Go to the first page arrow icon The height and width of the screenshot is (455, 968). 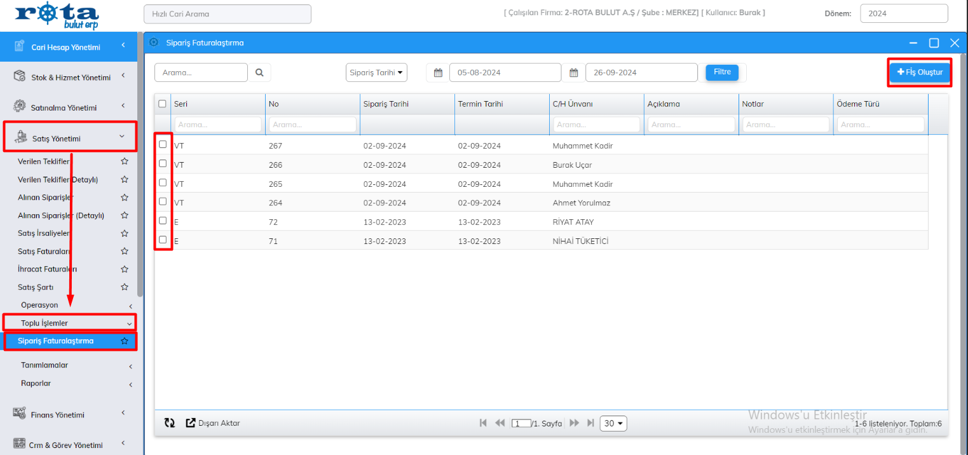point(483,423)
